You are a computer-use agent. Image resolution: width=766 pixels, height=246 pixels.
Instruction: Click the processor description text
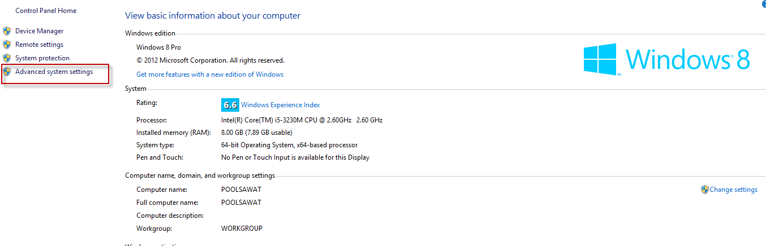(302, 120)
